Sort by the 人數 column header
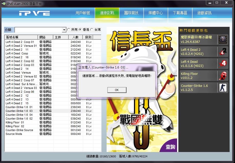 coord(76,37)
